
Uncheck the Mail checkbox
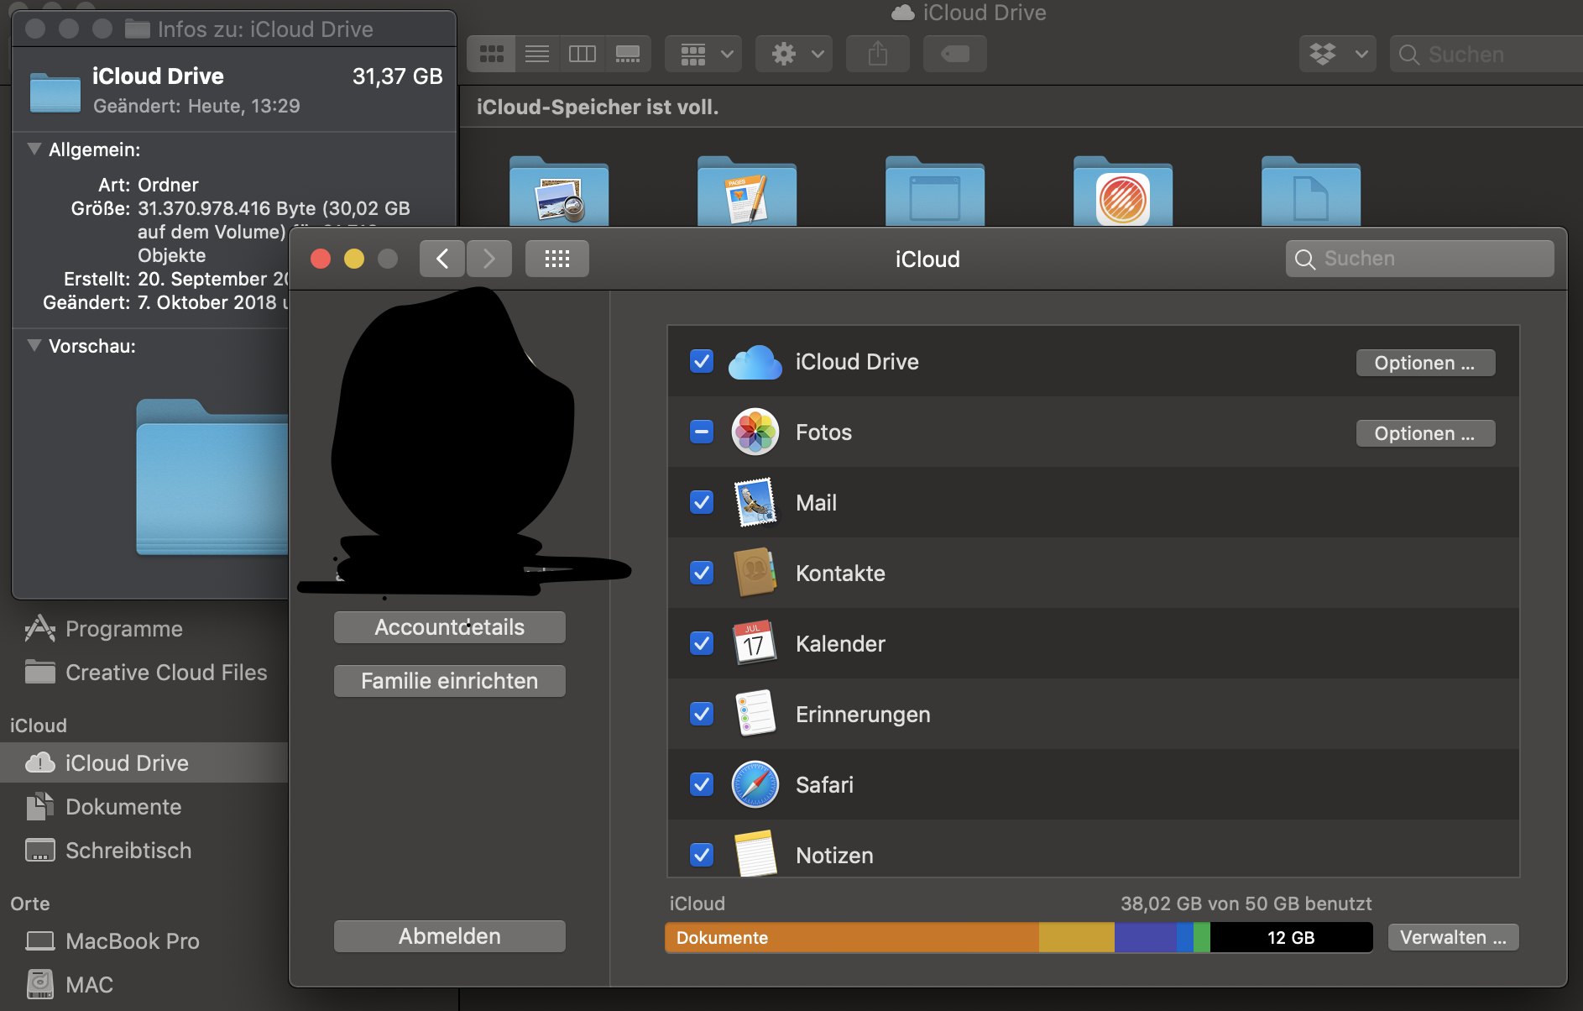click(702, 503)
